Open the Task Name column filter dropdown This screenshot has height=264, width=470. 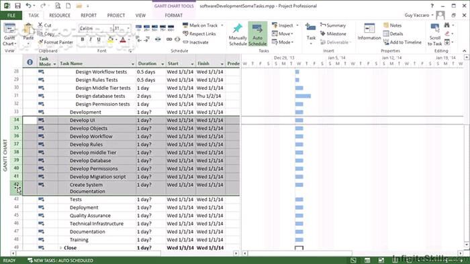tap(132, 64)
